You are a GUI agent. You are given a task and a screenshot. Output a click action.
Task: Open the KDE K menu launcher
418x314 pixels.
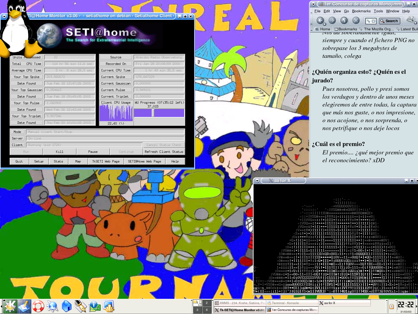(10, 306)
